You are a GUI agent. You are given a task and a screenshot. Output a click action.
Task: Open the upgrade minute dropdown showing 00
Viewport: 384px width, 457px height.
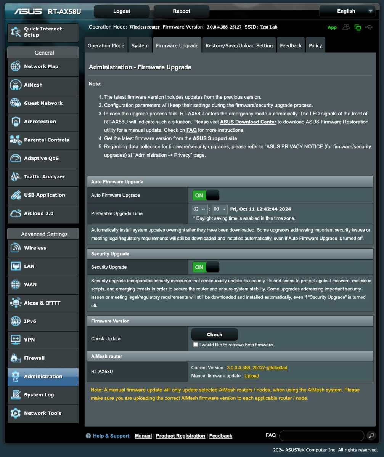(x=219, y=209)
